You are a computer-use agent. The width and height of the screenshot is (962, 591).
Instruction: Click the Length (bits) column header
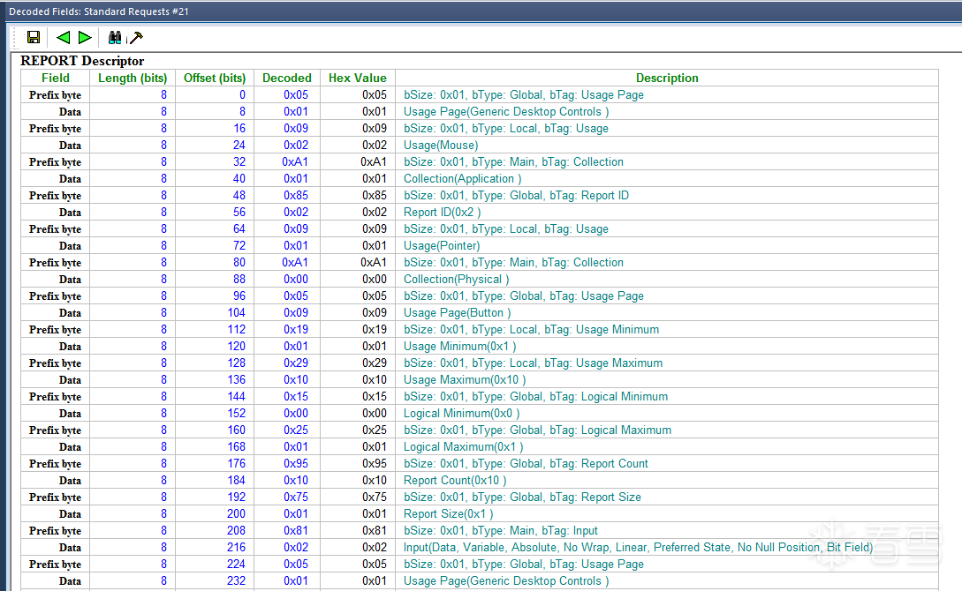click(x=133, y=78)
